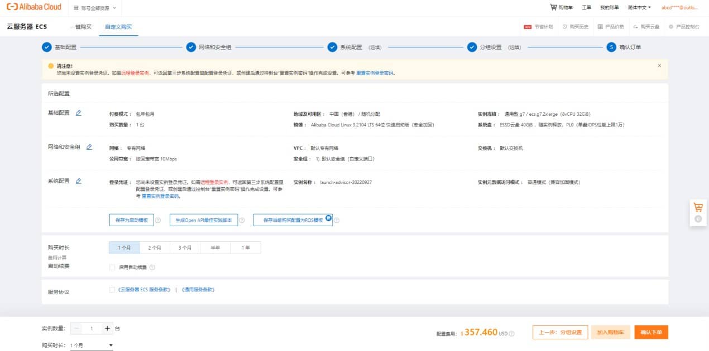Click instance name launch-advisor-20220927

[346, 182]
